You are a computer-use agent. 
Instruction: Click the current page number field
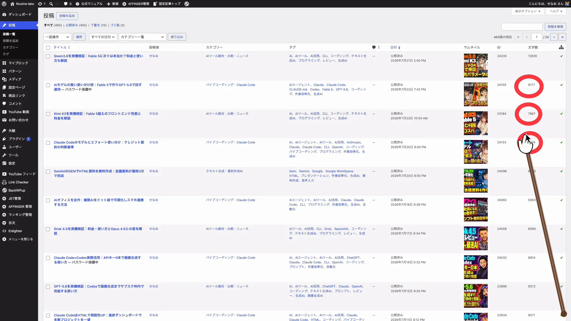537,37
